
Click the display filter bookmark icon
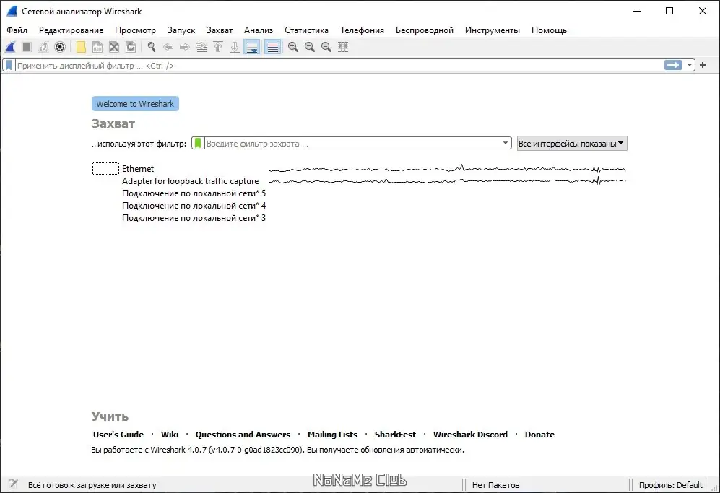[x=9, y=65]
